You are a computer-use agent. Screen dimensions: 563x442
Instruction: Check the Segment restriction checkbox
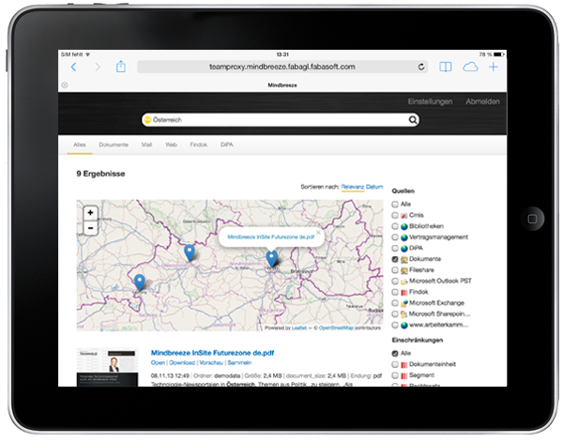[x=395, y=375]
